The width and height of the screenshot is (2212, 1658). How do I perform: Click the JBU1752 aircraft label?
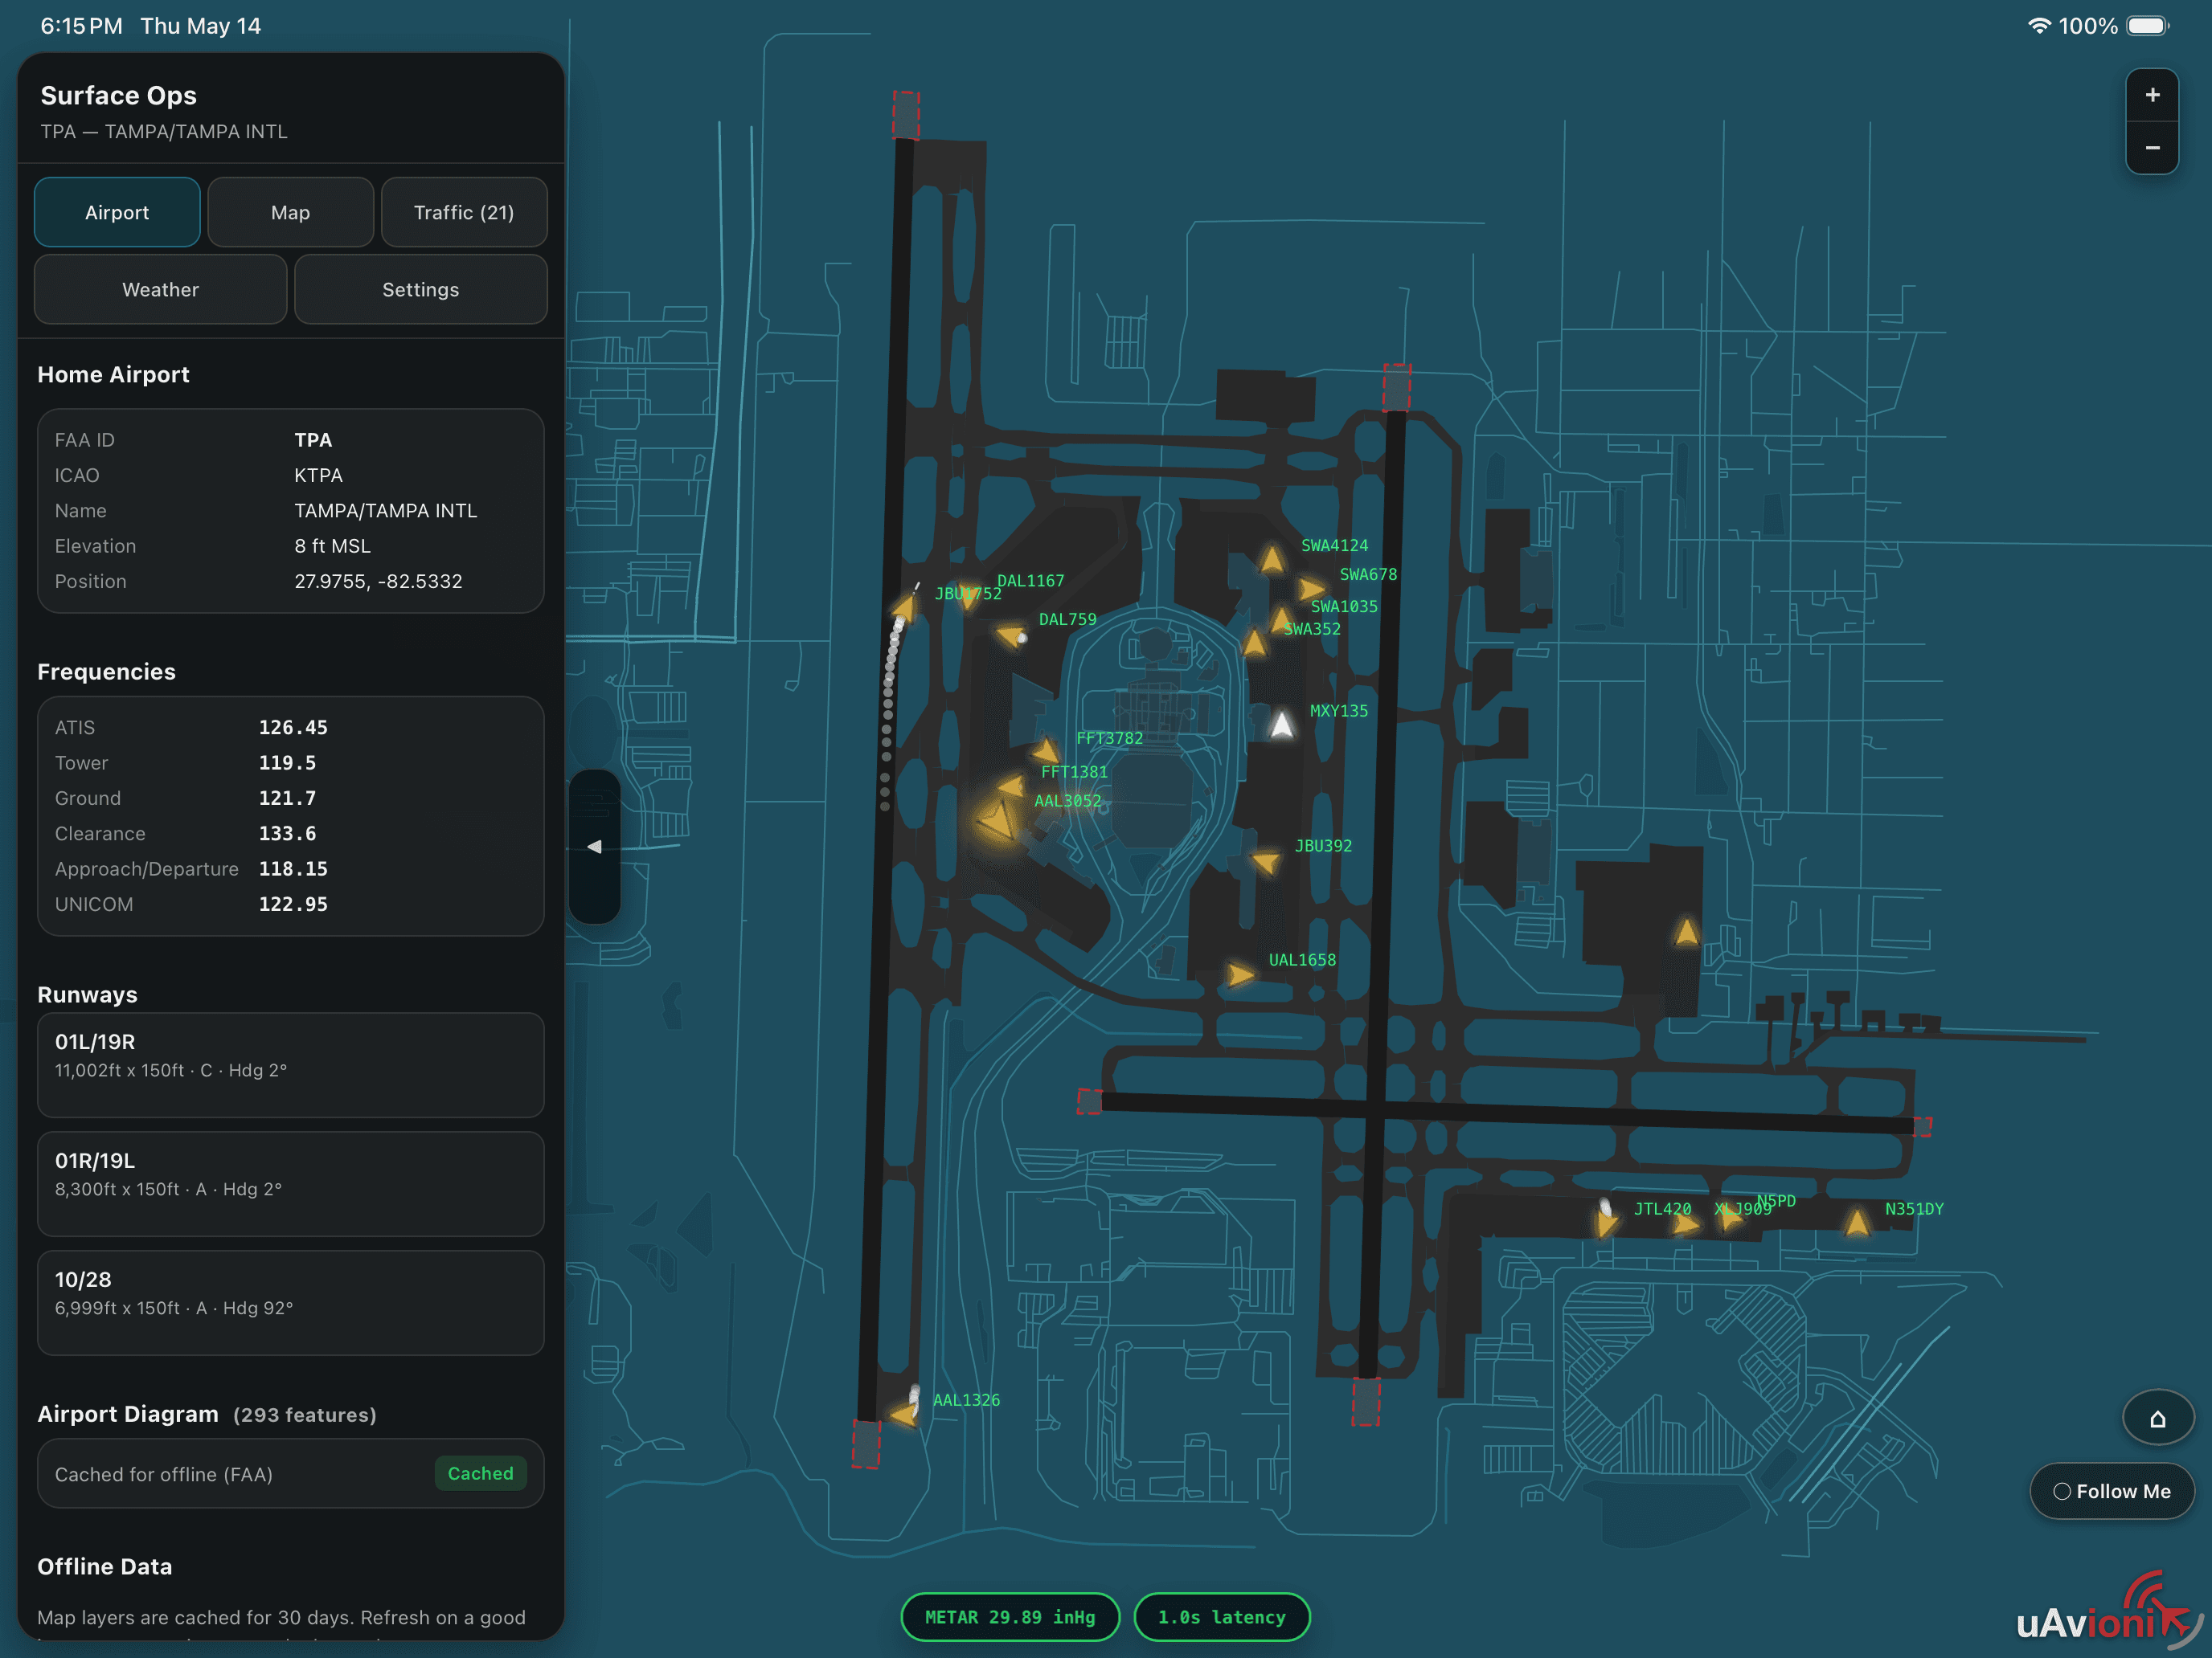[x=968, y=594]
